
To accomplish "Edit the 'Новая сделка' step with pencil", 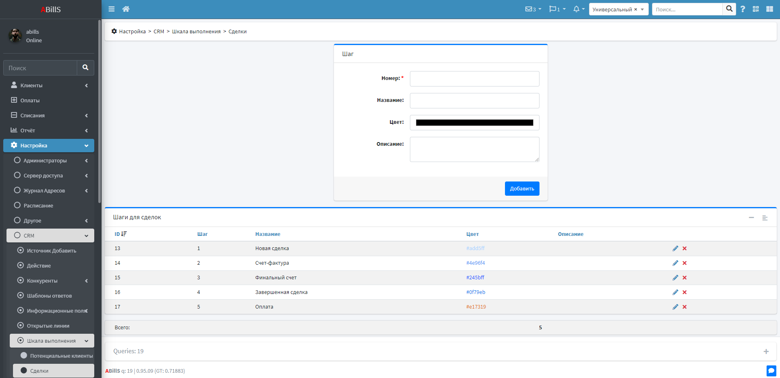I will pyautogui.click(x=675, y=248).
